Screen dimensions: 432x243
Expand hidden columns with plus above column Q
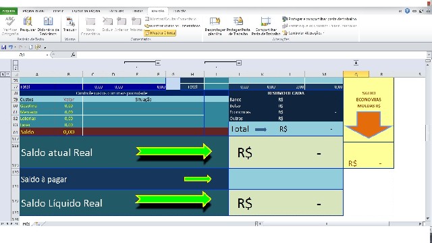click(x=356, y=63)
